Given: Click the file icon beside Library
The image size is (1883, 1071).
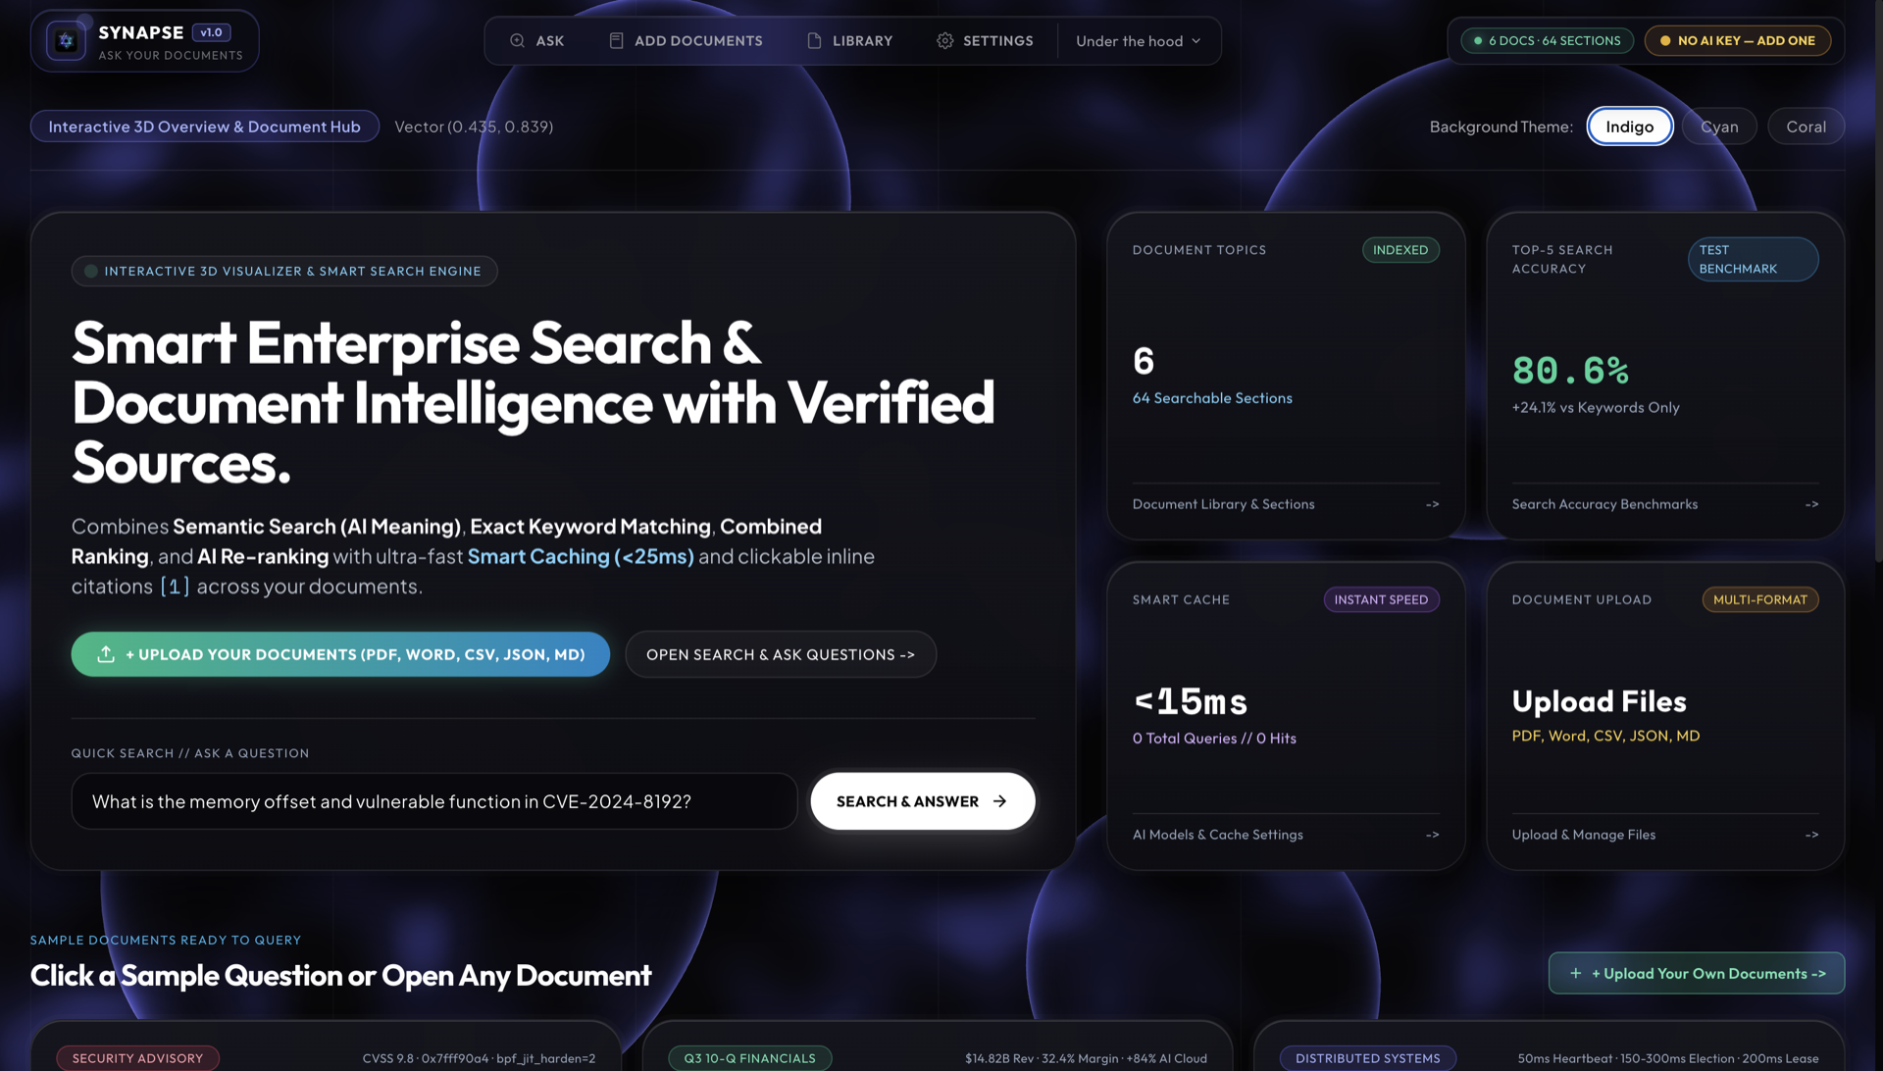Looking at the screenshot, I should [x=814, y=40].
